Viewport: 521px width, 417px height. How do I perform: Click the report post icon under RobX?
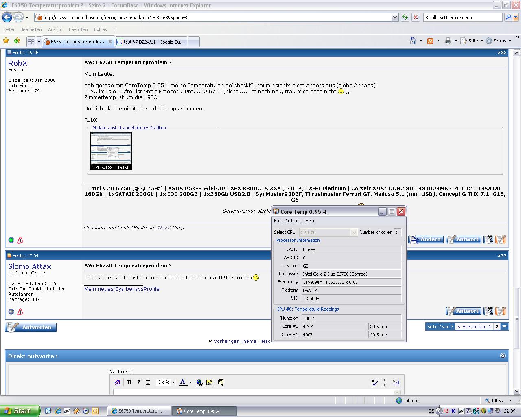20,240
